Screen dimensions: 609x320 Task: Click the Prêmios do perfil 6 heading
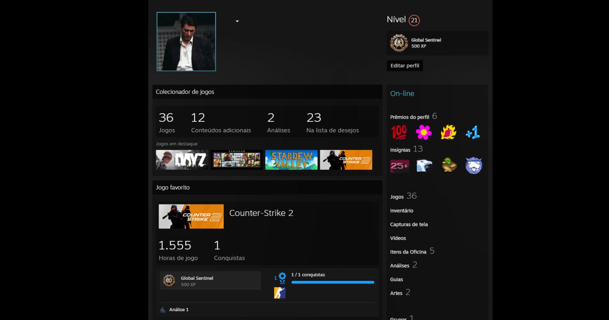coord(414,116)
